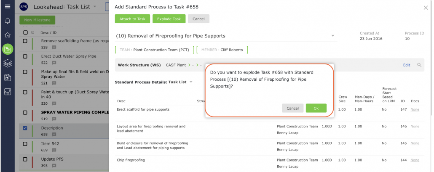434x172 pixels.
Task: Expand the Lookahead: Task List dropdown arrow
Action: [95, 7]
